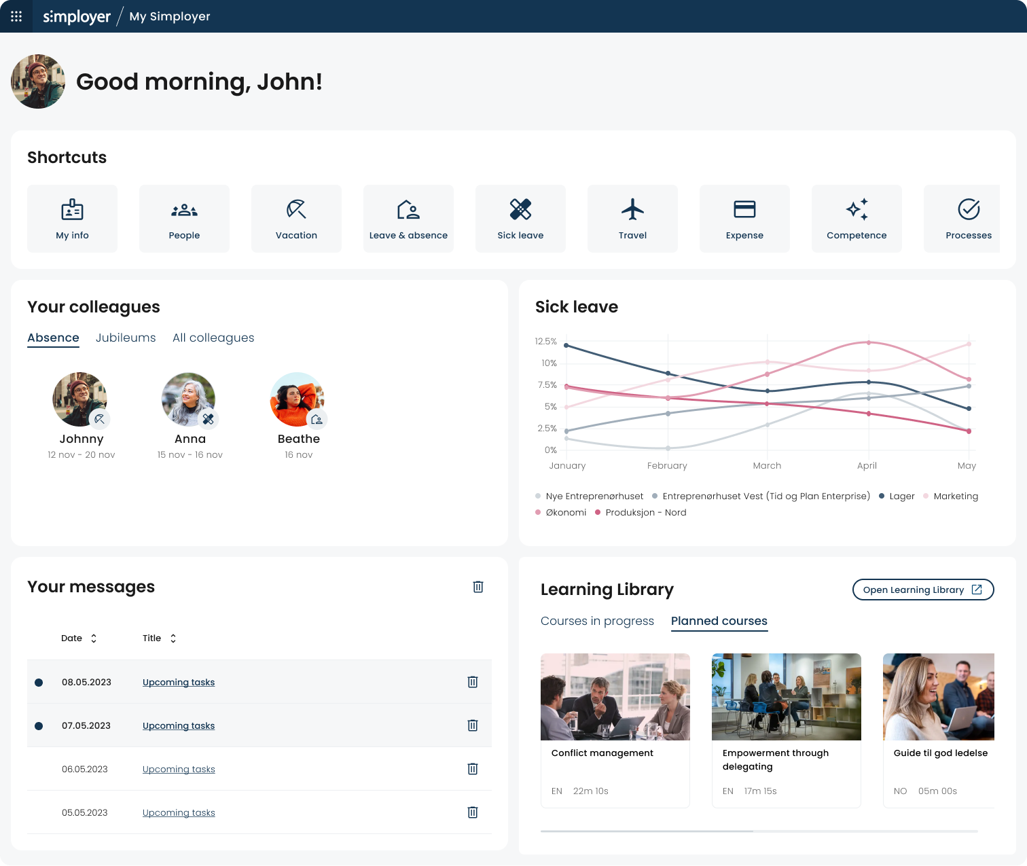
Task: Delete the 08.05.2023 message
Action: pyautogui.click(x=473, y=682)
